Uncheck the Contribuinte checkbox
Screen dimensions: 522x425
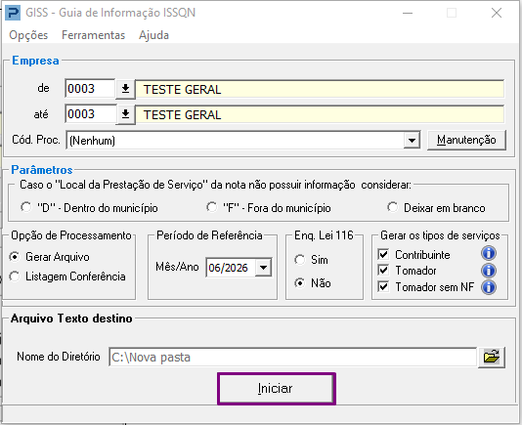[383, 255]
